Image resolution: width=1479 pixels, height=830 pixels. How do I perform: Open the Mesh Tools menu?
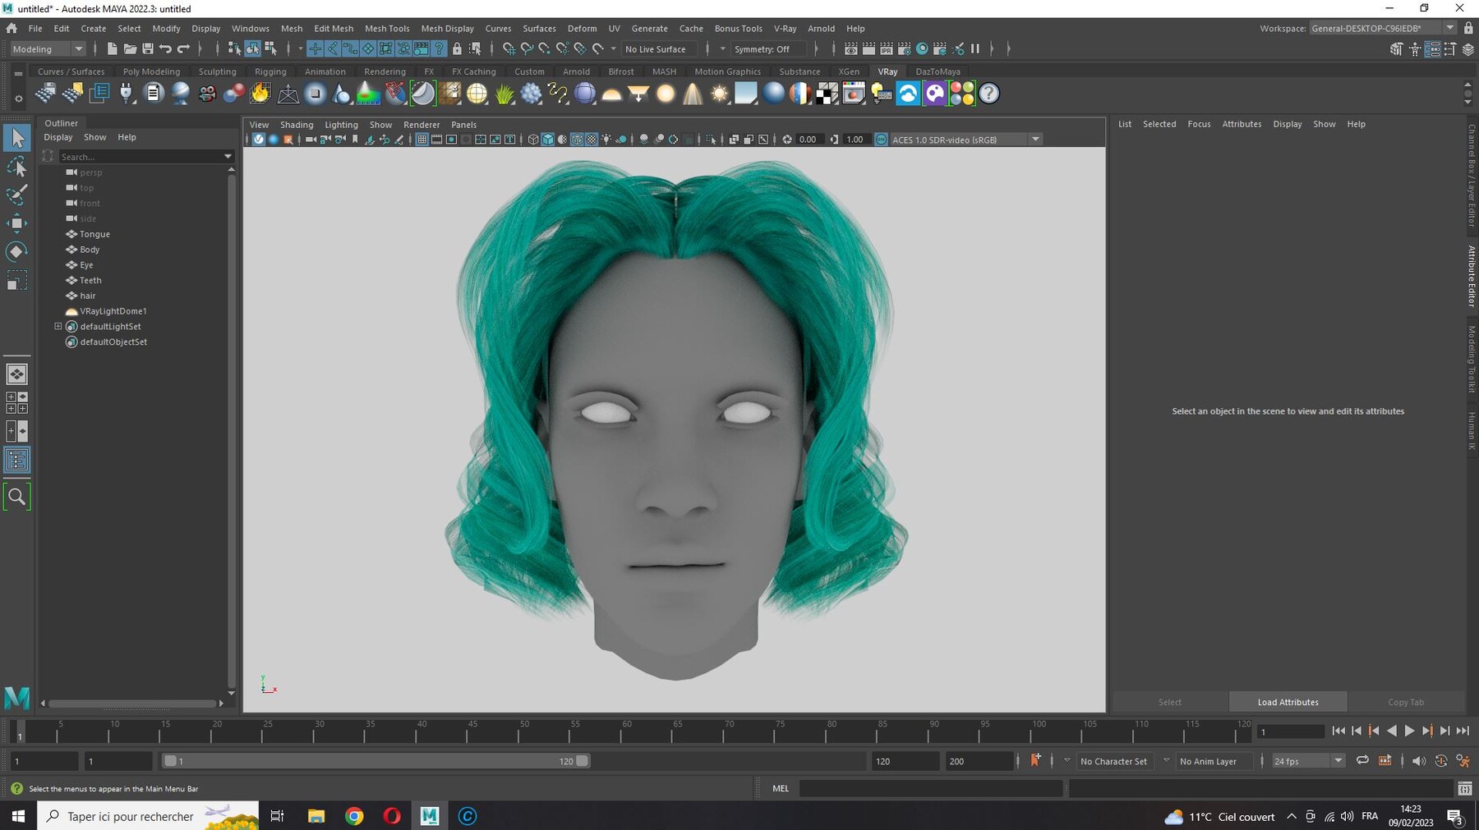tap(386, 28)
